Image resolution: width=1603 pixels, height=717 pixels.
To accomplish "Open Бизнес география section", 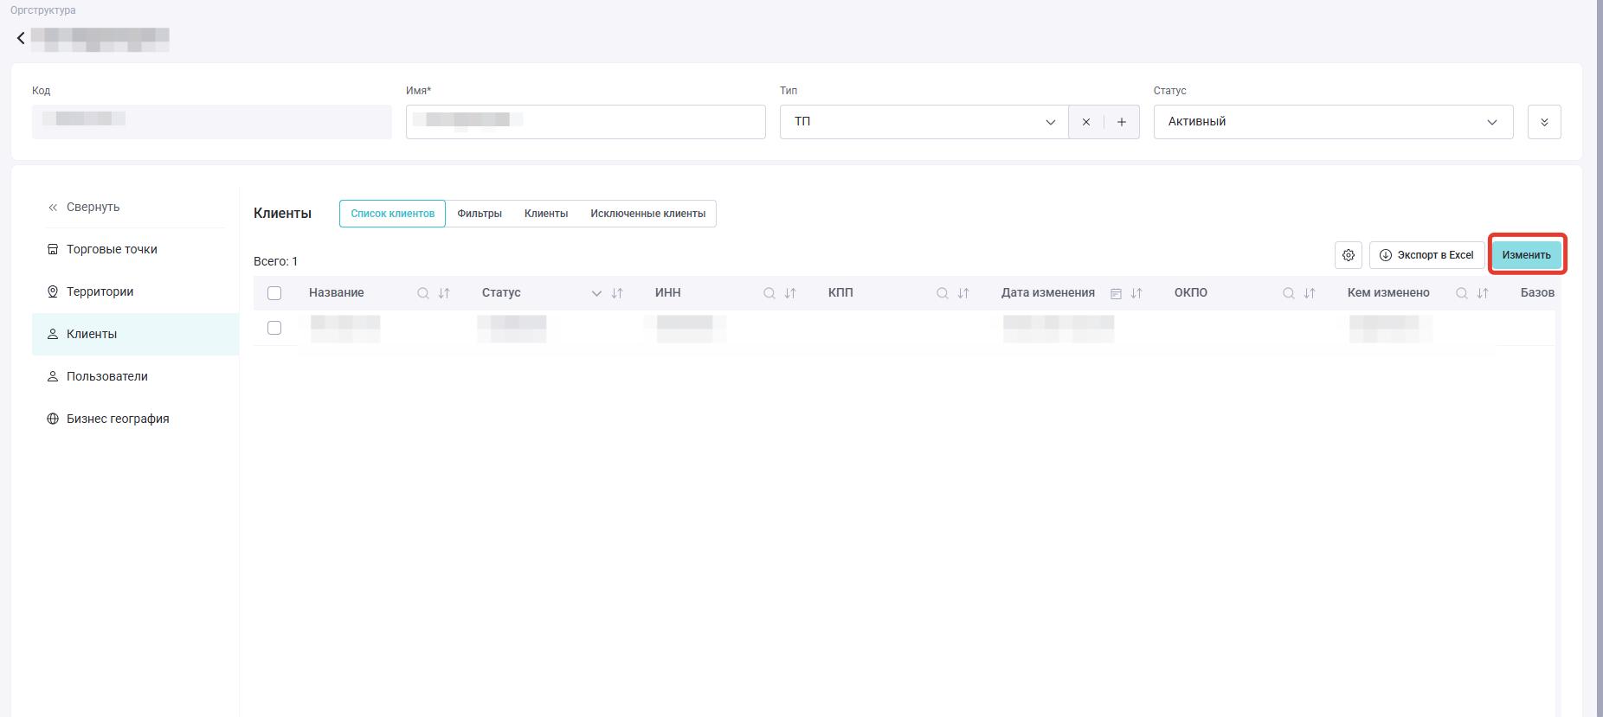I will pos(135,419).
